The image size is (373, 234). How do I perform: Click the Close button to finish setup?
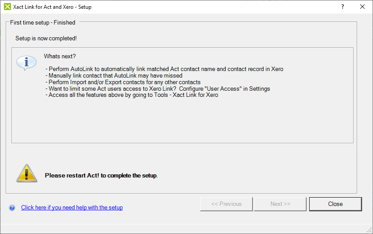(x=336, y=204)
